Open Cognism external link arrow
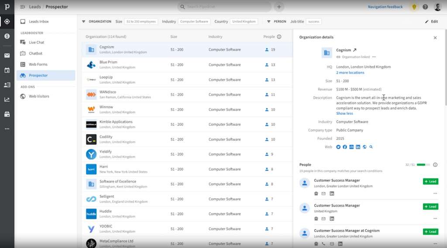Image resolution: width=447 pixels, height=248 pixels. (x=354, y=50)
